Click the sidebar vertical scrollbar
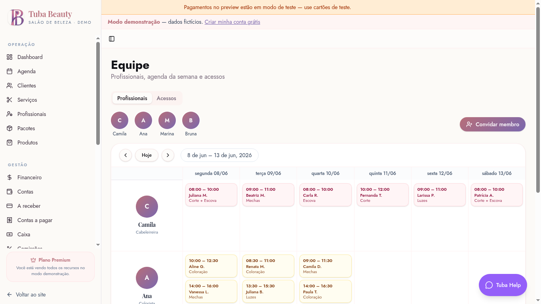This screenshot has width=541, height=304. tap(98, 93)
